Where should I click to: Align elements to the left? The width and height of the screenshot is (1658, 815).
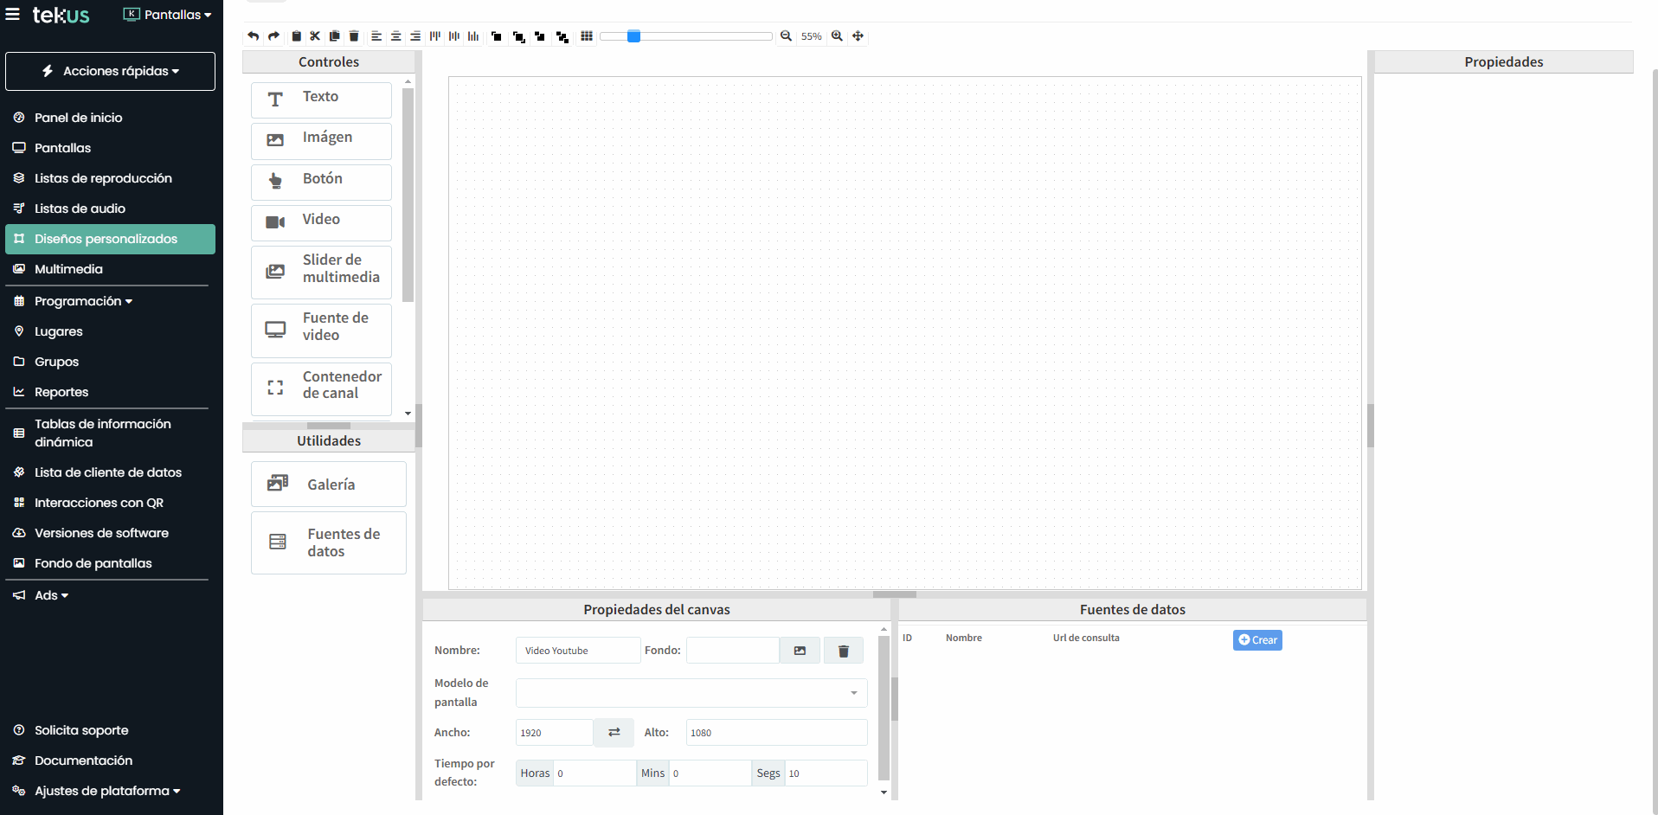(x=376, y=35)
